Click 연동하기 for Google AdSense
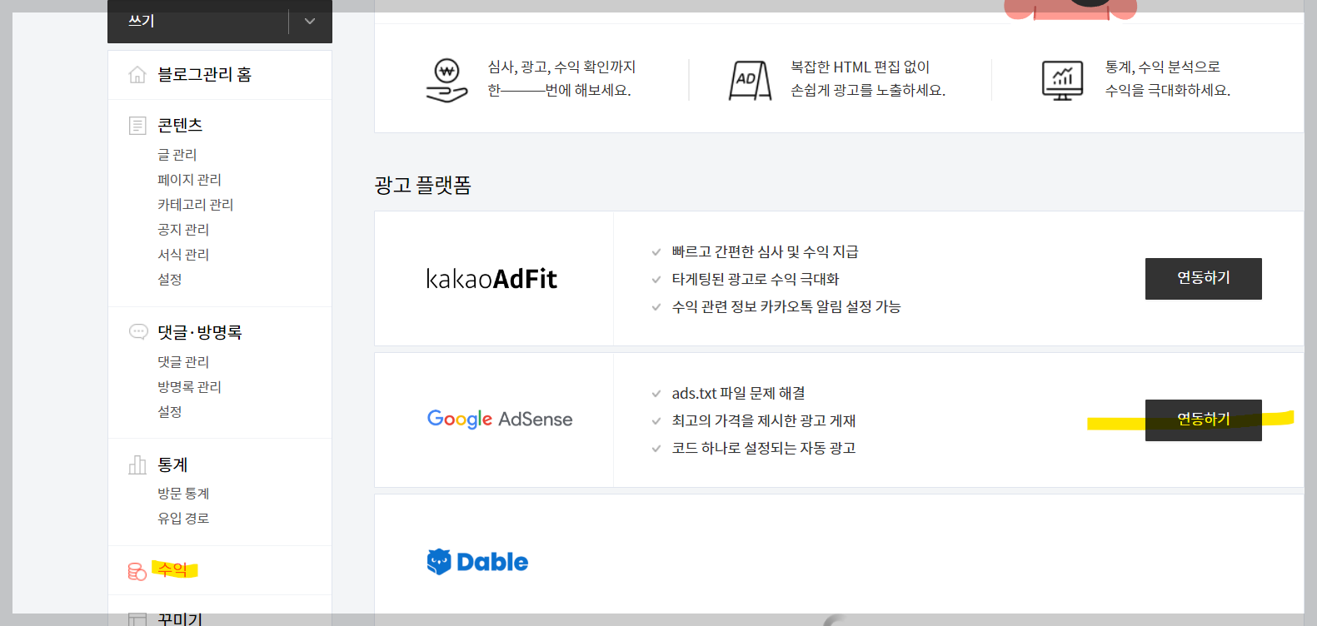Image resolution: width=1317 pixels, height=626 pixels. click(1204, 420)
